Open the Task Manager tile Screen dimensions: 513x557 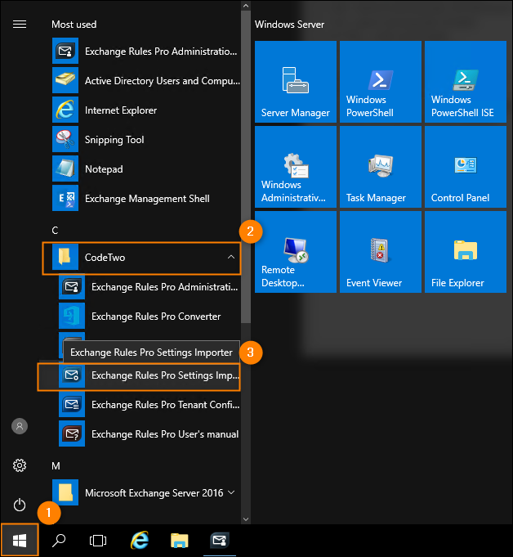coord(381,167)
